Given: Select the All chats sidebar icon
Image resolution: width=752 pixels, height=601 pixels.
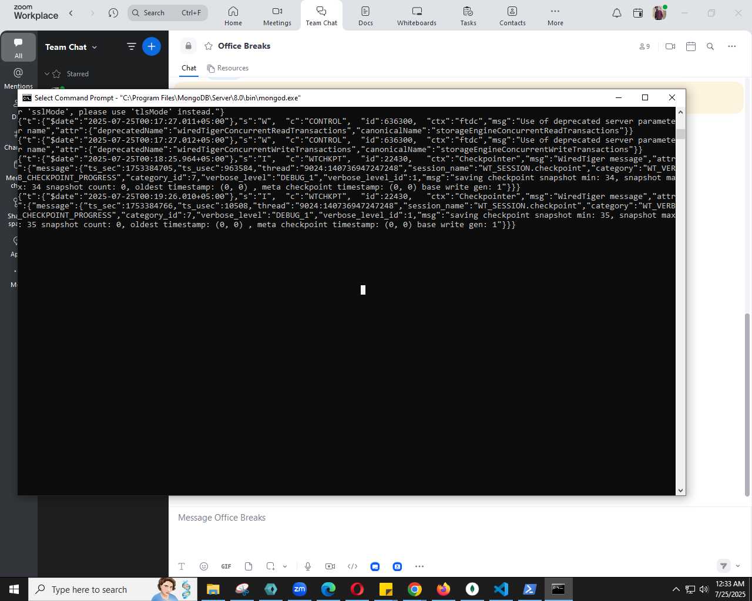Looking at the screenshot, I should click(x=18, y=47).
